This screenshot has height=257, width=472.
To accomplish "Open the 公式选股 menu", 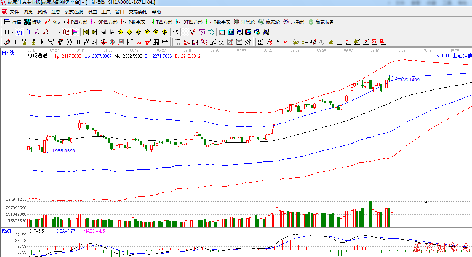I will [x=74, y=12].
